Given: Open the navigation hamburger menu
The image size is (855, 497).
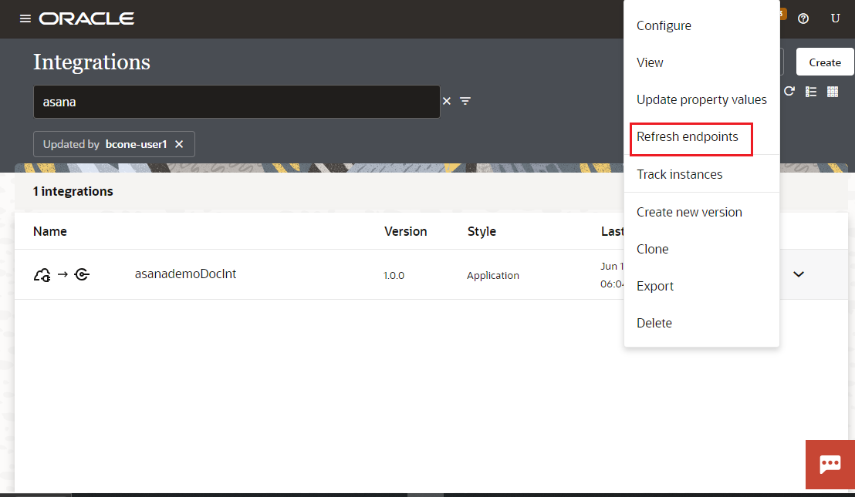Looking at the screenshot, I should (x=25, y=18).
